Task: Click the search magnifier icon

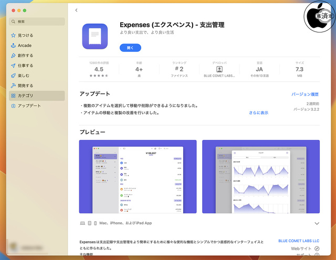Action: [13, 21]
